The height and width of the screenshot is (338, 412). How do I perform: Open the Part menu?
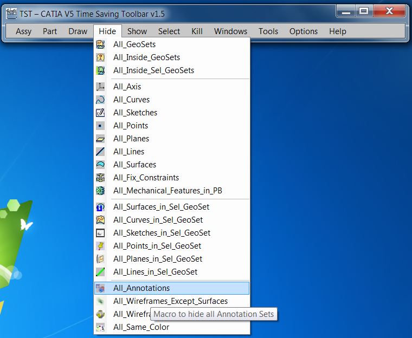[x=50, y=31]
